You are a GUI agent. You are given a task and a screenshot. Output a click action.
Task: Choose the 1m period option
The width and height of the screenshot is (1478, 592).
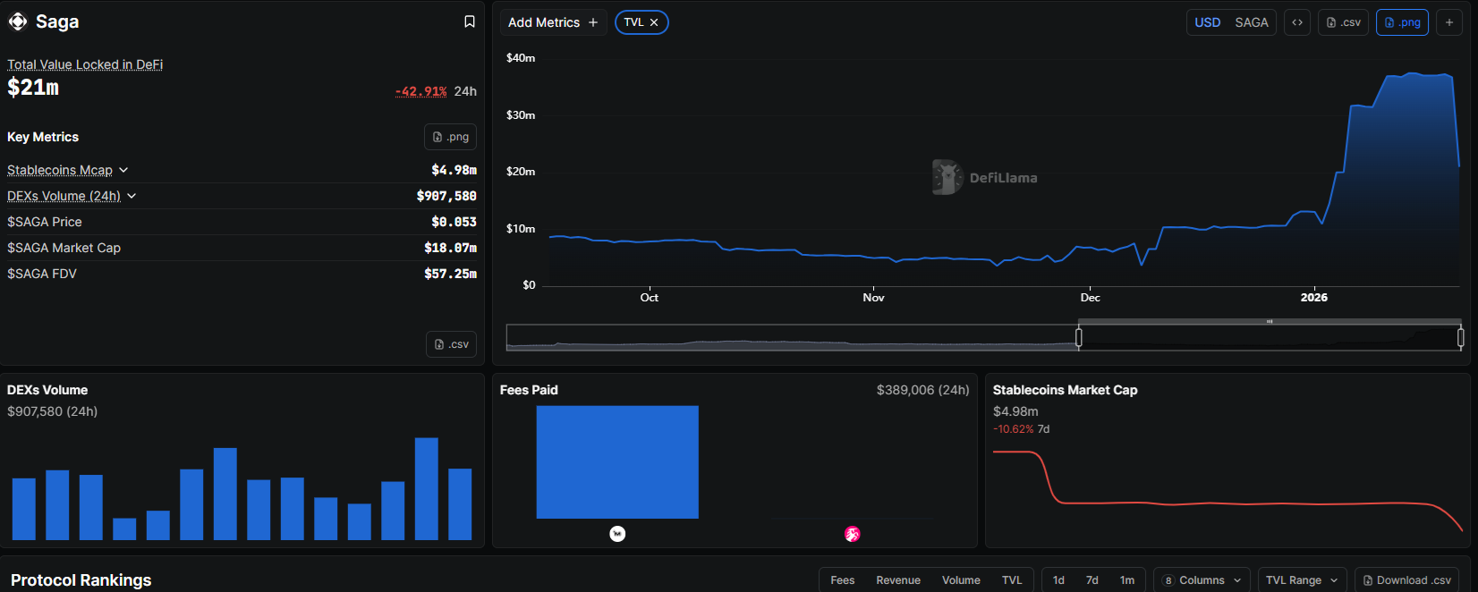[1127, 580]
